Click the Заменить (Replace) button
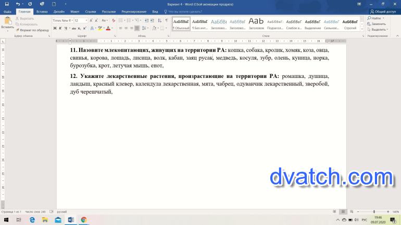 [x=378, y=24]
